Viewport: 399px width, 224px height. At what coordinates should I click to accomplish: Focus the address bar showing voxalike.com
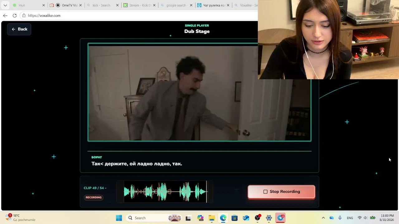pyautogui.click(x=139, y=16)
